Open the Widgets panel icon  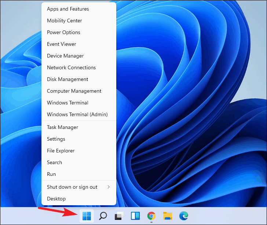pos(135,216)
